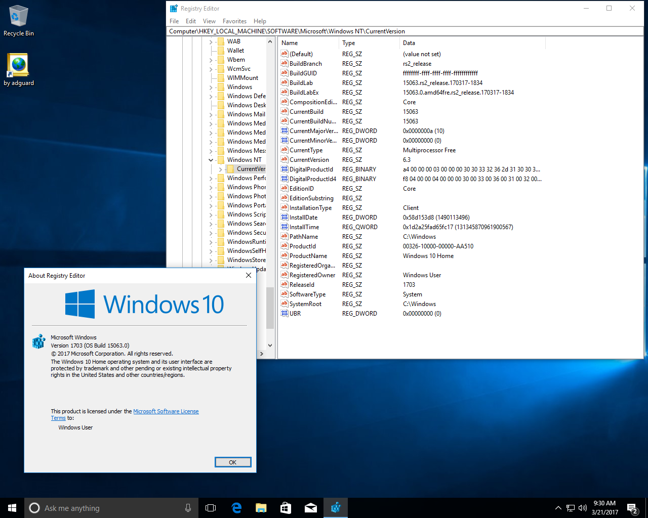The image size is (648, 518).
Task: Select the WIMMount key in tree
Action: 242,78
